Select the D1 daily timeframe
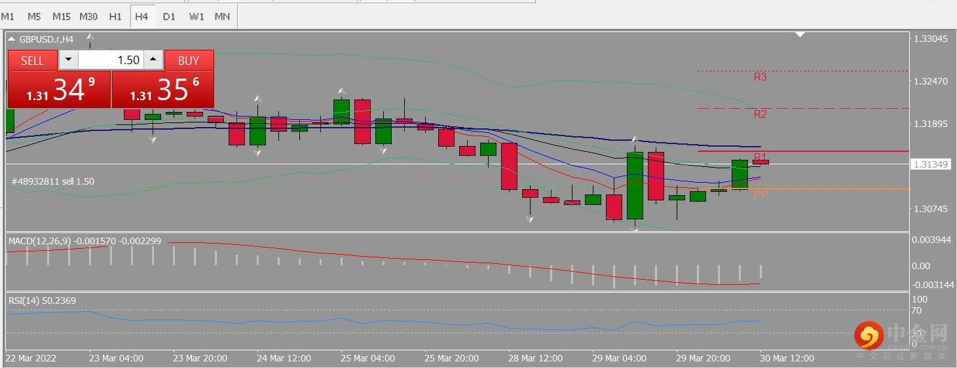 click(x=169, y=16)
